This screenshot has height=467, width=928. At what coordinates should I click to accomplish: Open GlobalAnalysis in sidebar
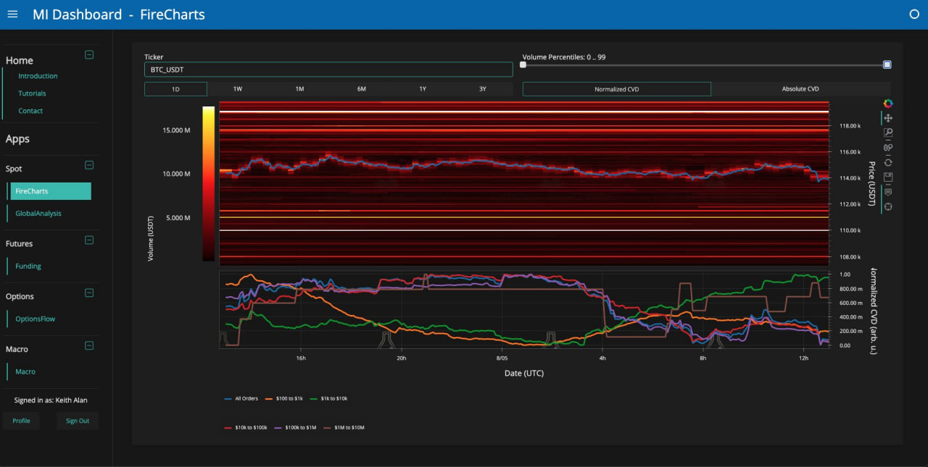[38, 214]
